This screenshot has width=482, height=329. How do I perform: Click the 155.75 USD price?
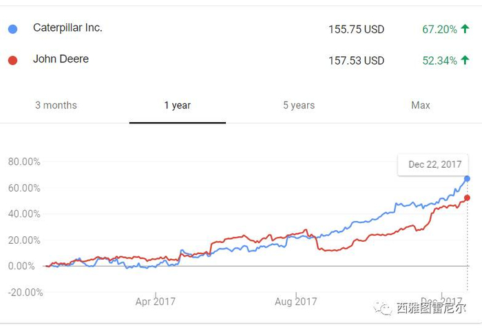(x=356, y=30)
